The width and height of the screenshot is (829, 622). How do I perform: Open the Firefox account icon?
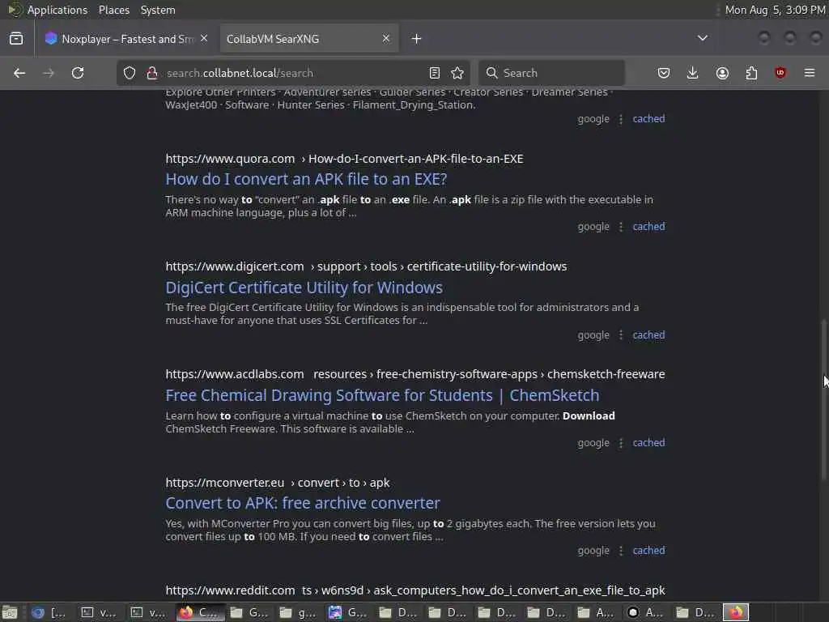[x=722, y=73]
